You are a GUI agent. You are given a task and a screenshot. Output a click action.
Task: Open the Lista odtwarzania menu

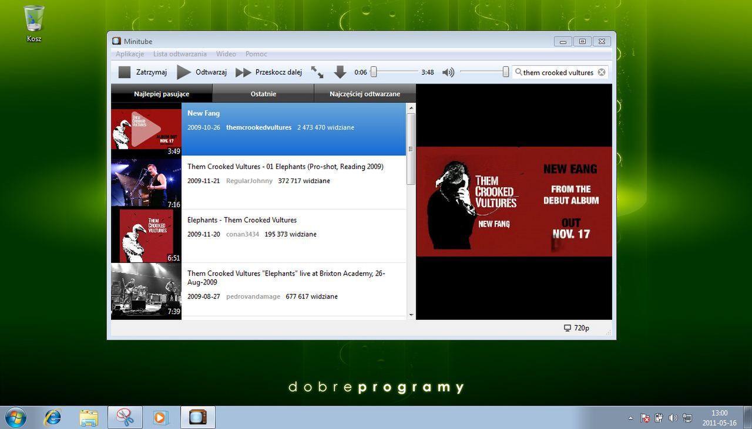tap(180, 54)
